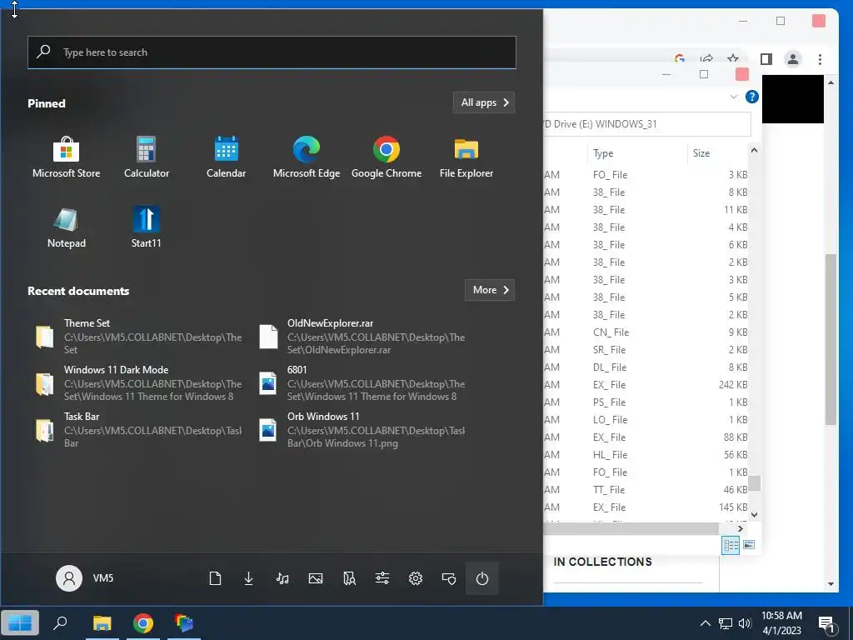Image resolution: width=853 pixels, height=640 pixels.
Task: Bookmark page with Chrome star icon
Action: (x=733, y=59)
